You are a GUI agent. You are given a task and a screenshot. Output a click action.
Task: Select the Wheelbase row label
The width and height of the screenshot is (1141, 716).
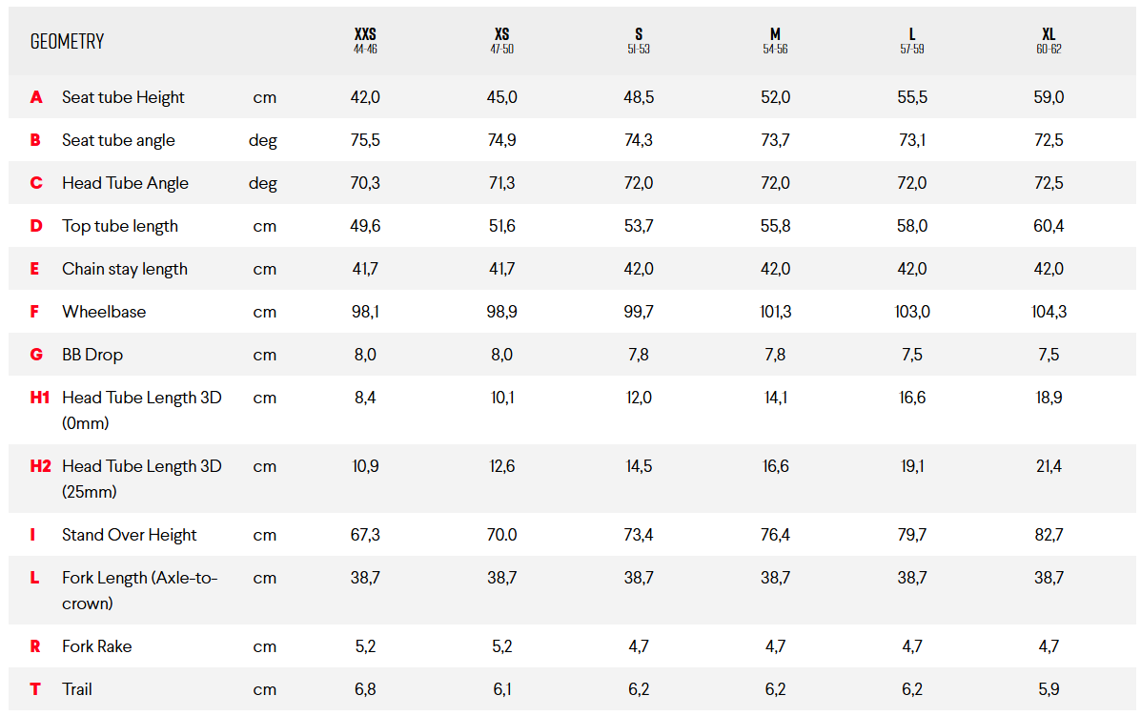pyautogui.click(x=104, y=312)
